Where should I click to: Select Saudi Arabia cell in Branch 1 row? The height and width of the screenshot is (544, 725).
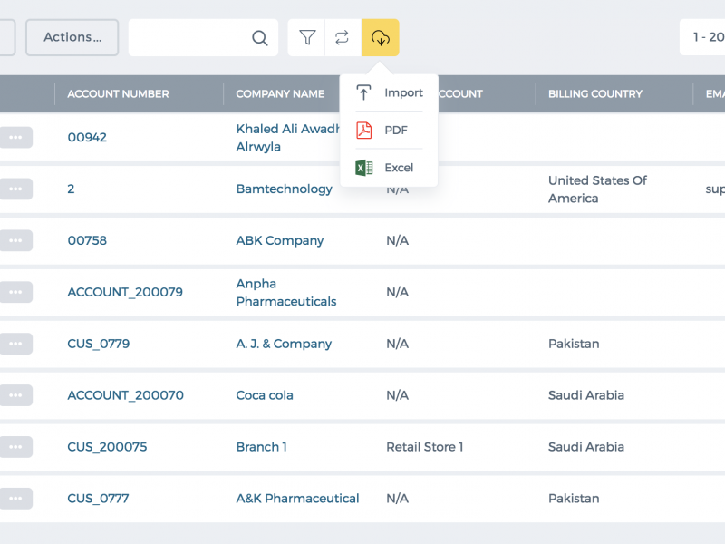pos(586,447)
